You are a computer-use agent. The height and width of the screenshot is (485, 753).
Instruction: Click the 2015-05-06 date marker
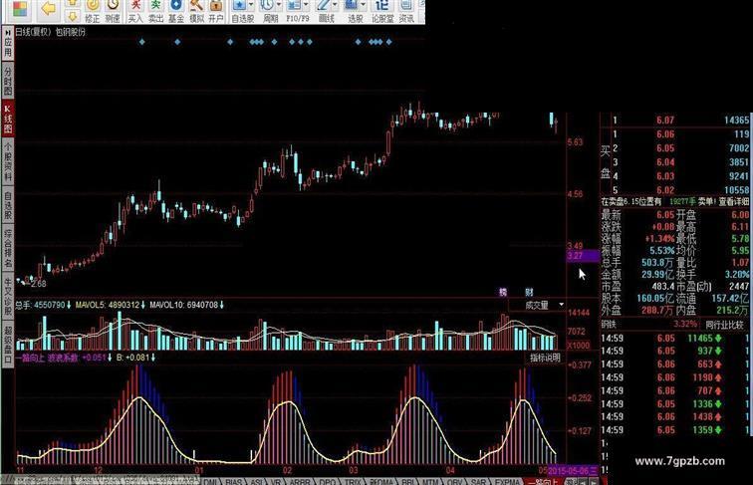573,471
